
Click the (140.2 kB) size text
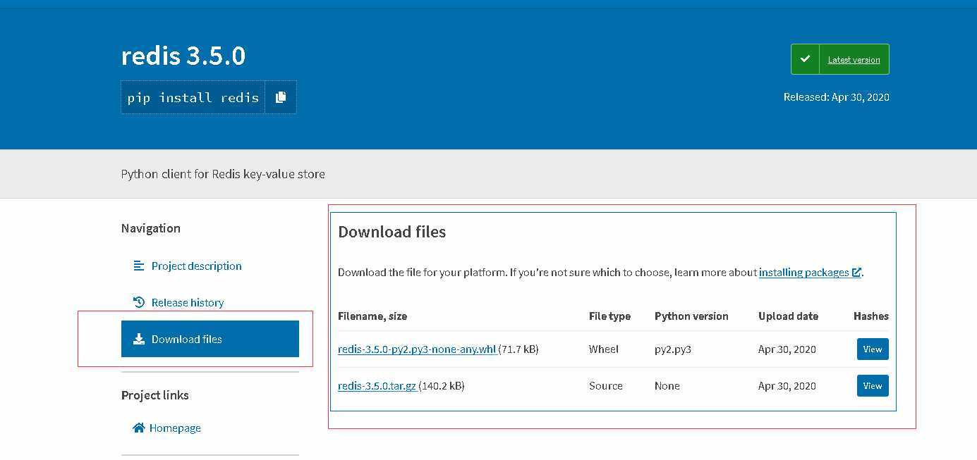pyautogui.click(x=442, y=385)
